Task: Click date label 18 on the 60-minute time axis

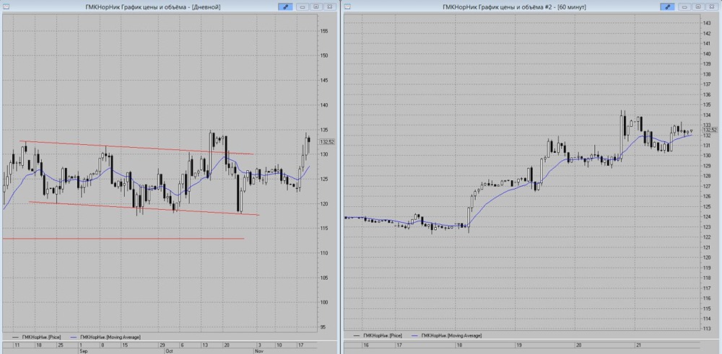Action: point(459,344)
